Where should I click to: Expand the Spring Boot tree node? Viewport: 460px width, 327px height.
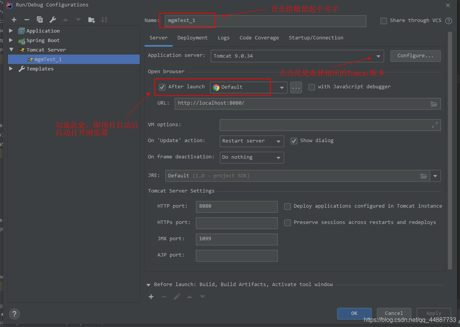[x=11, y=40]
